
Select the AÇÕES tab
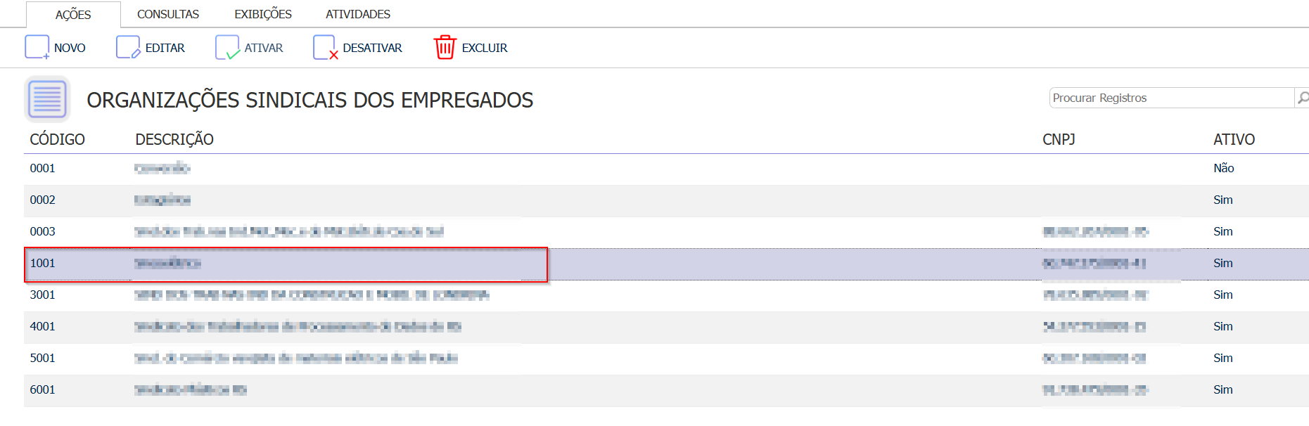click(x=73, y=14)
